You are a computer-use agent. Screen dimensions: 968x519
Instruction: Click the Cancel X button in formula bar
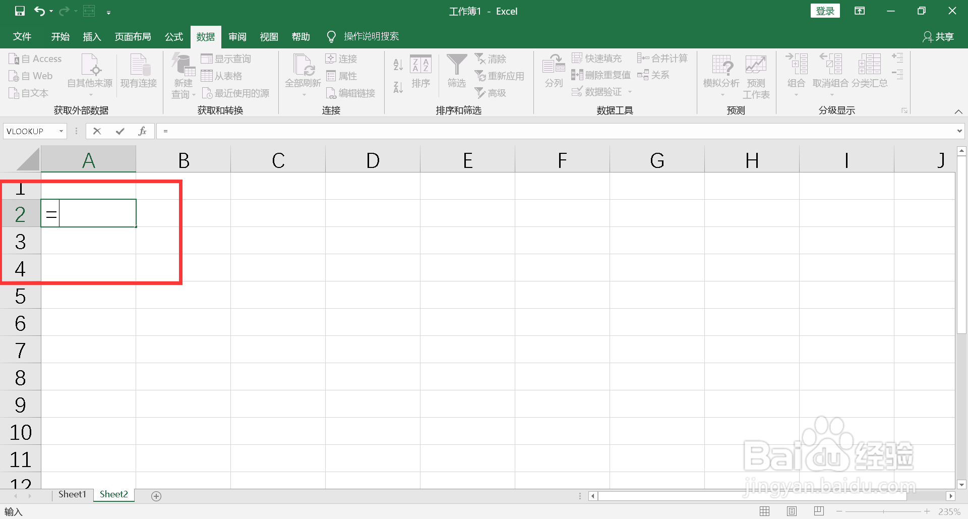click(x=97, y=131)
